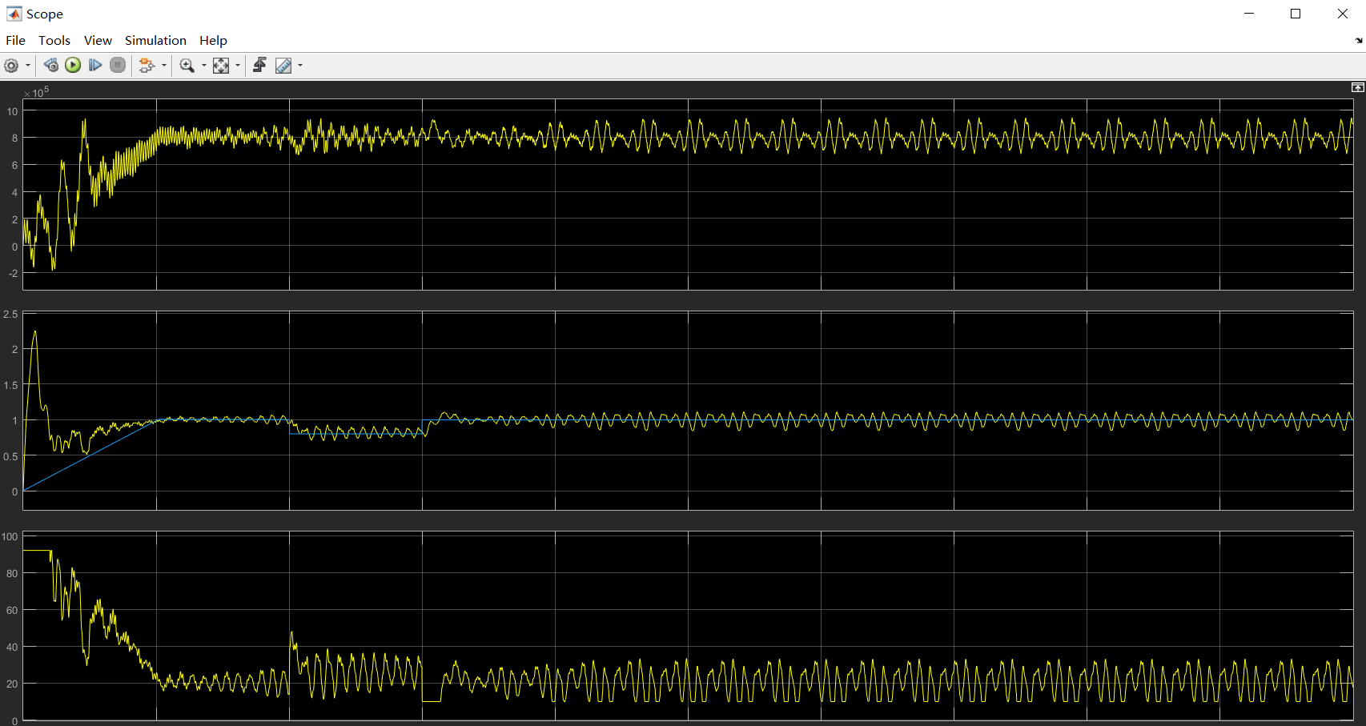Maximize the top axes with its corner icon
1366x726 pixels.
tap(1358, 87)
